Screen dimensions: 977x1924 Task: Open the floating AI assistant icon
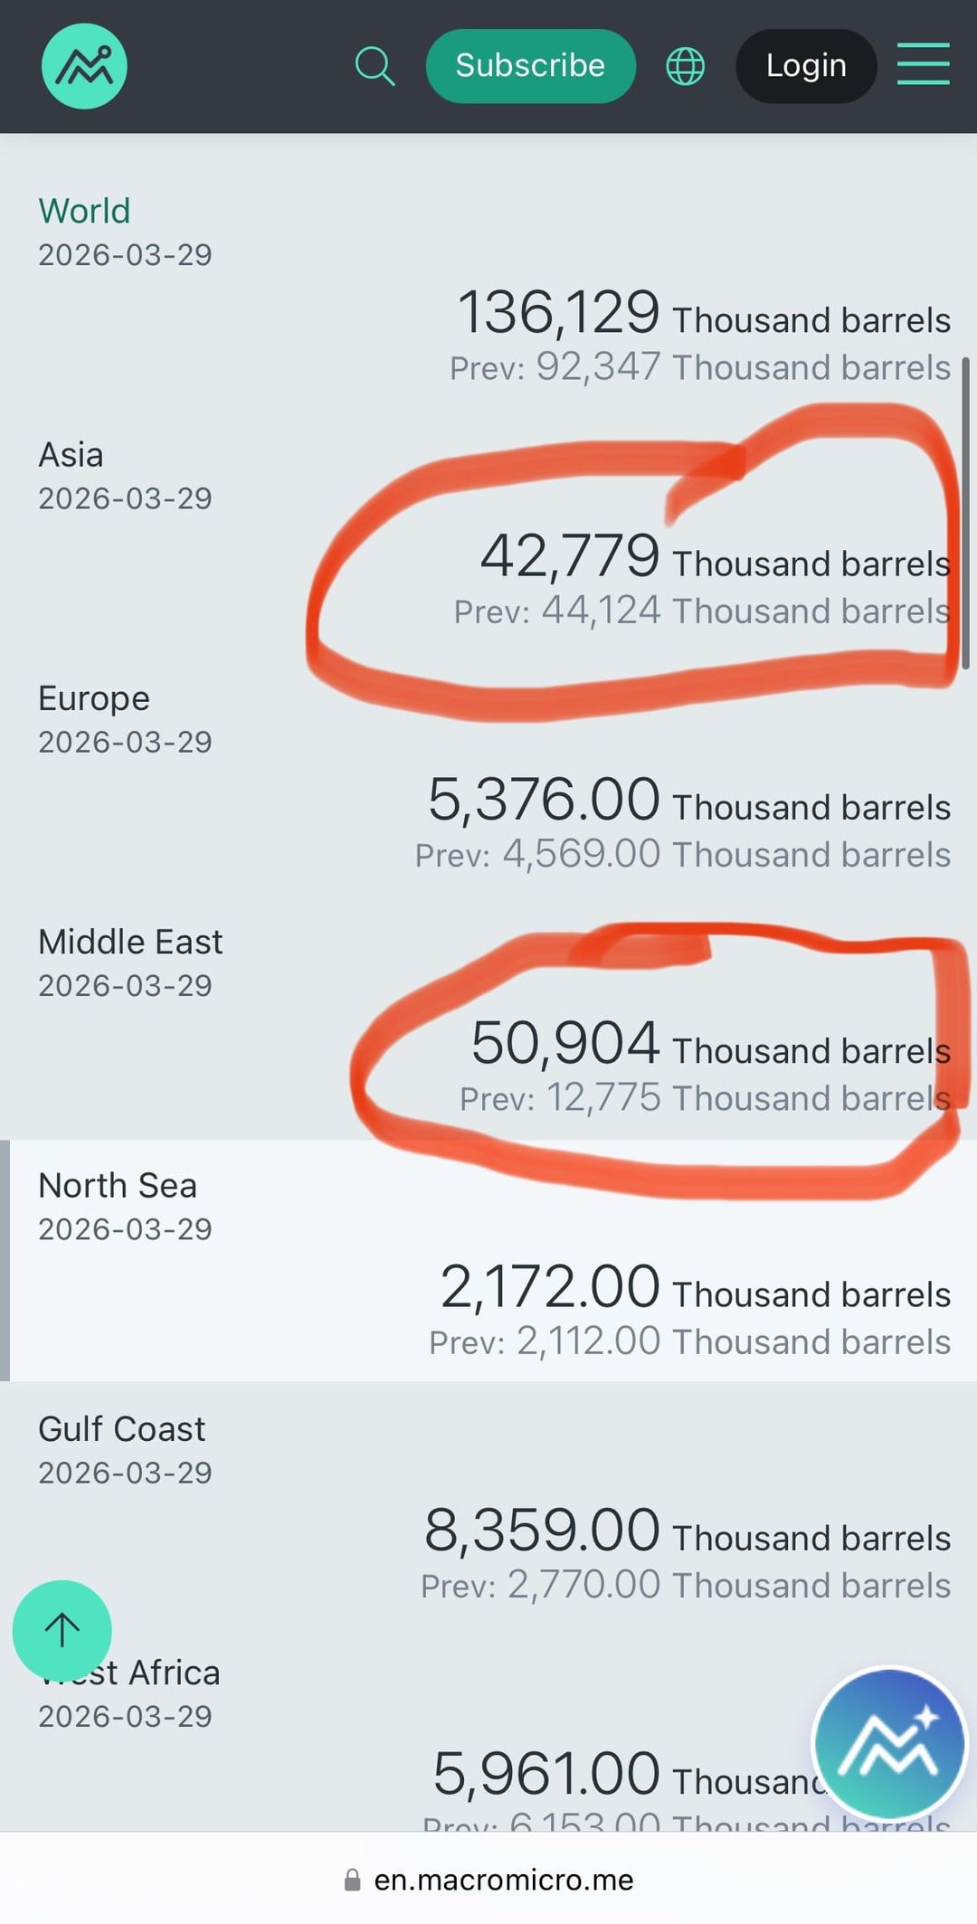tap(890, 1742)
